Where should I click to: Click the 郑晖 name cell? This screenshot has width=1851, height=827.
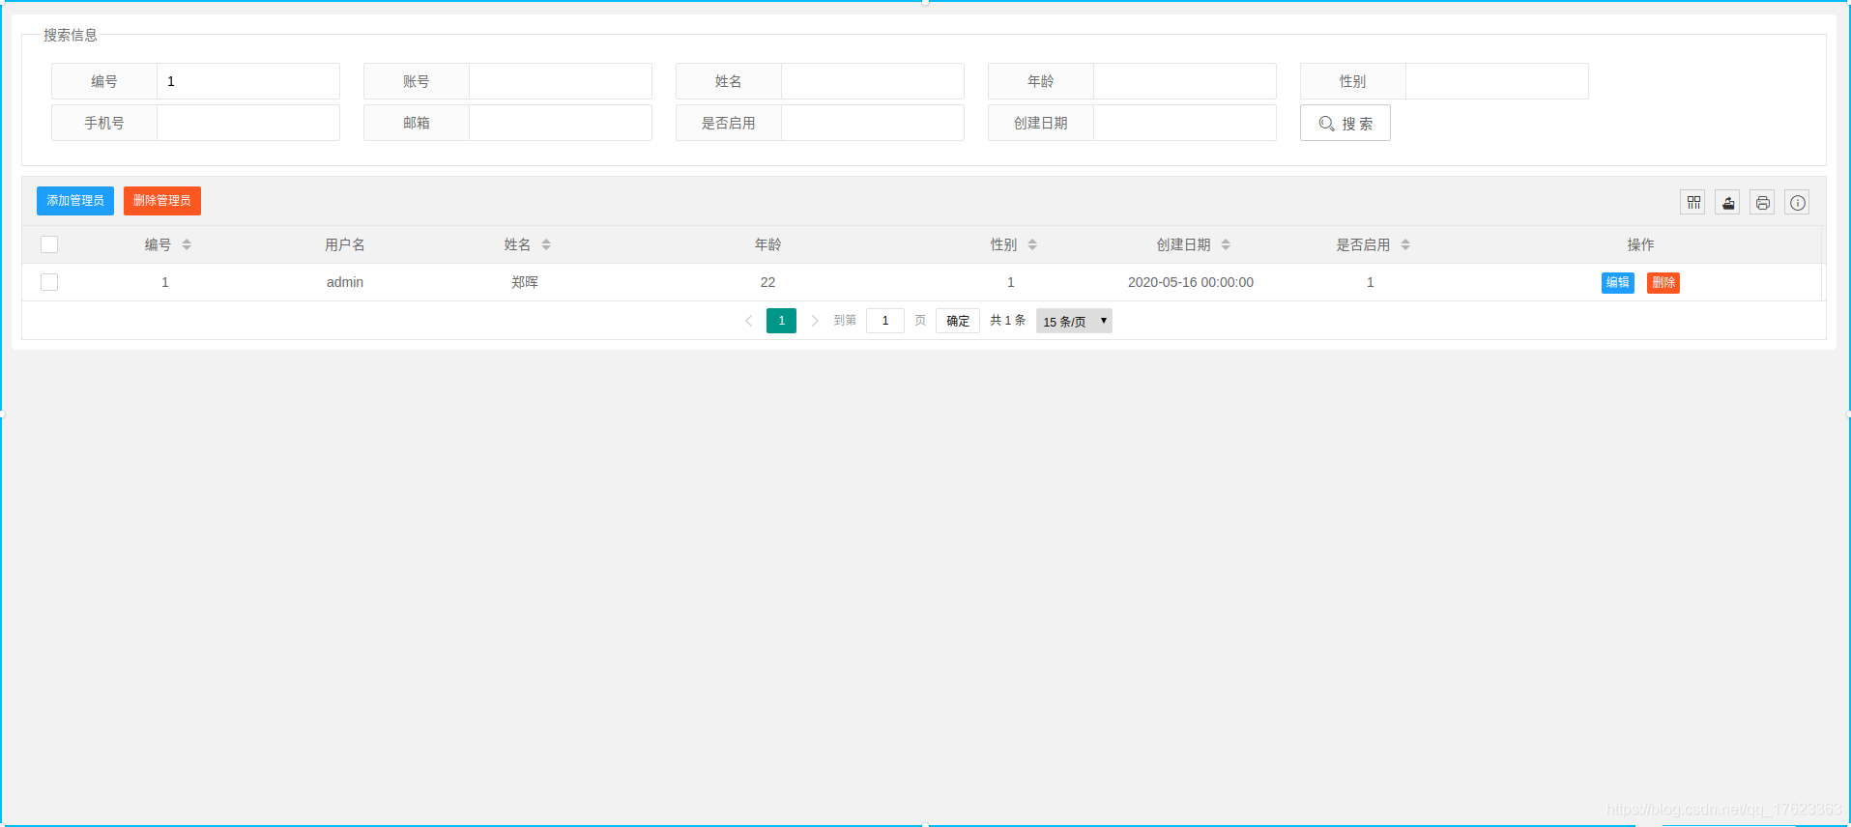point(525,282)
